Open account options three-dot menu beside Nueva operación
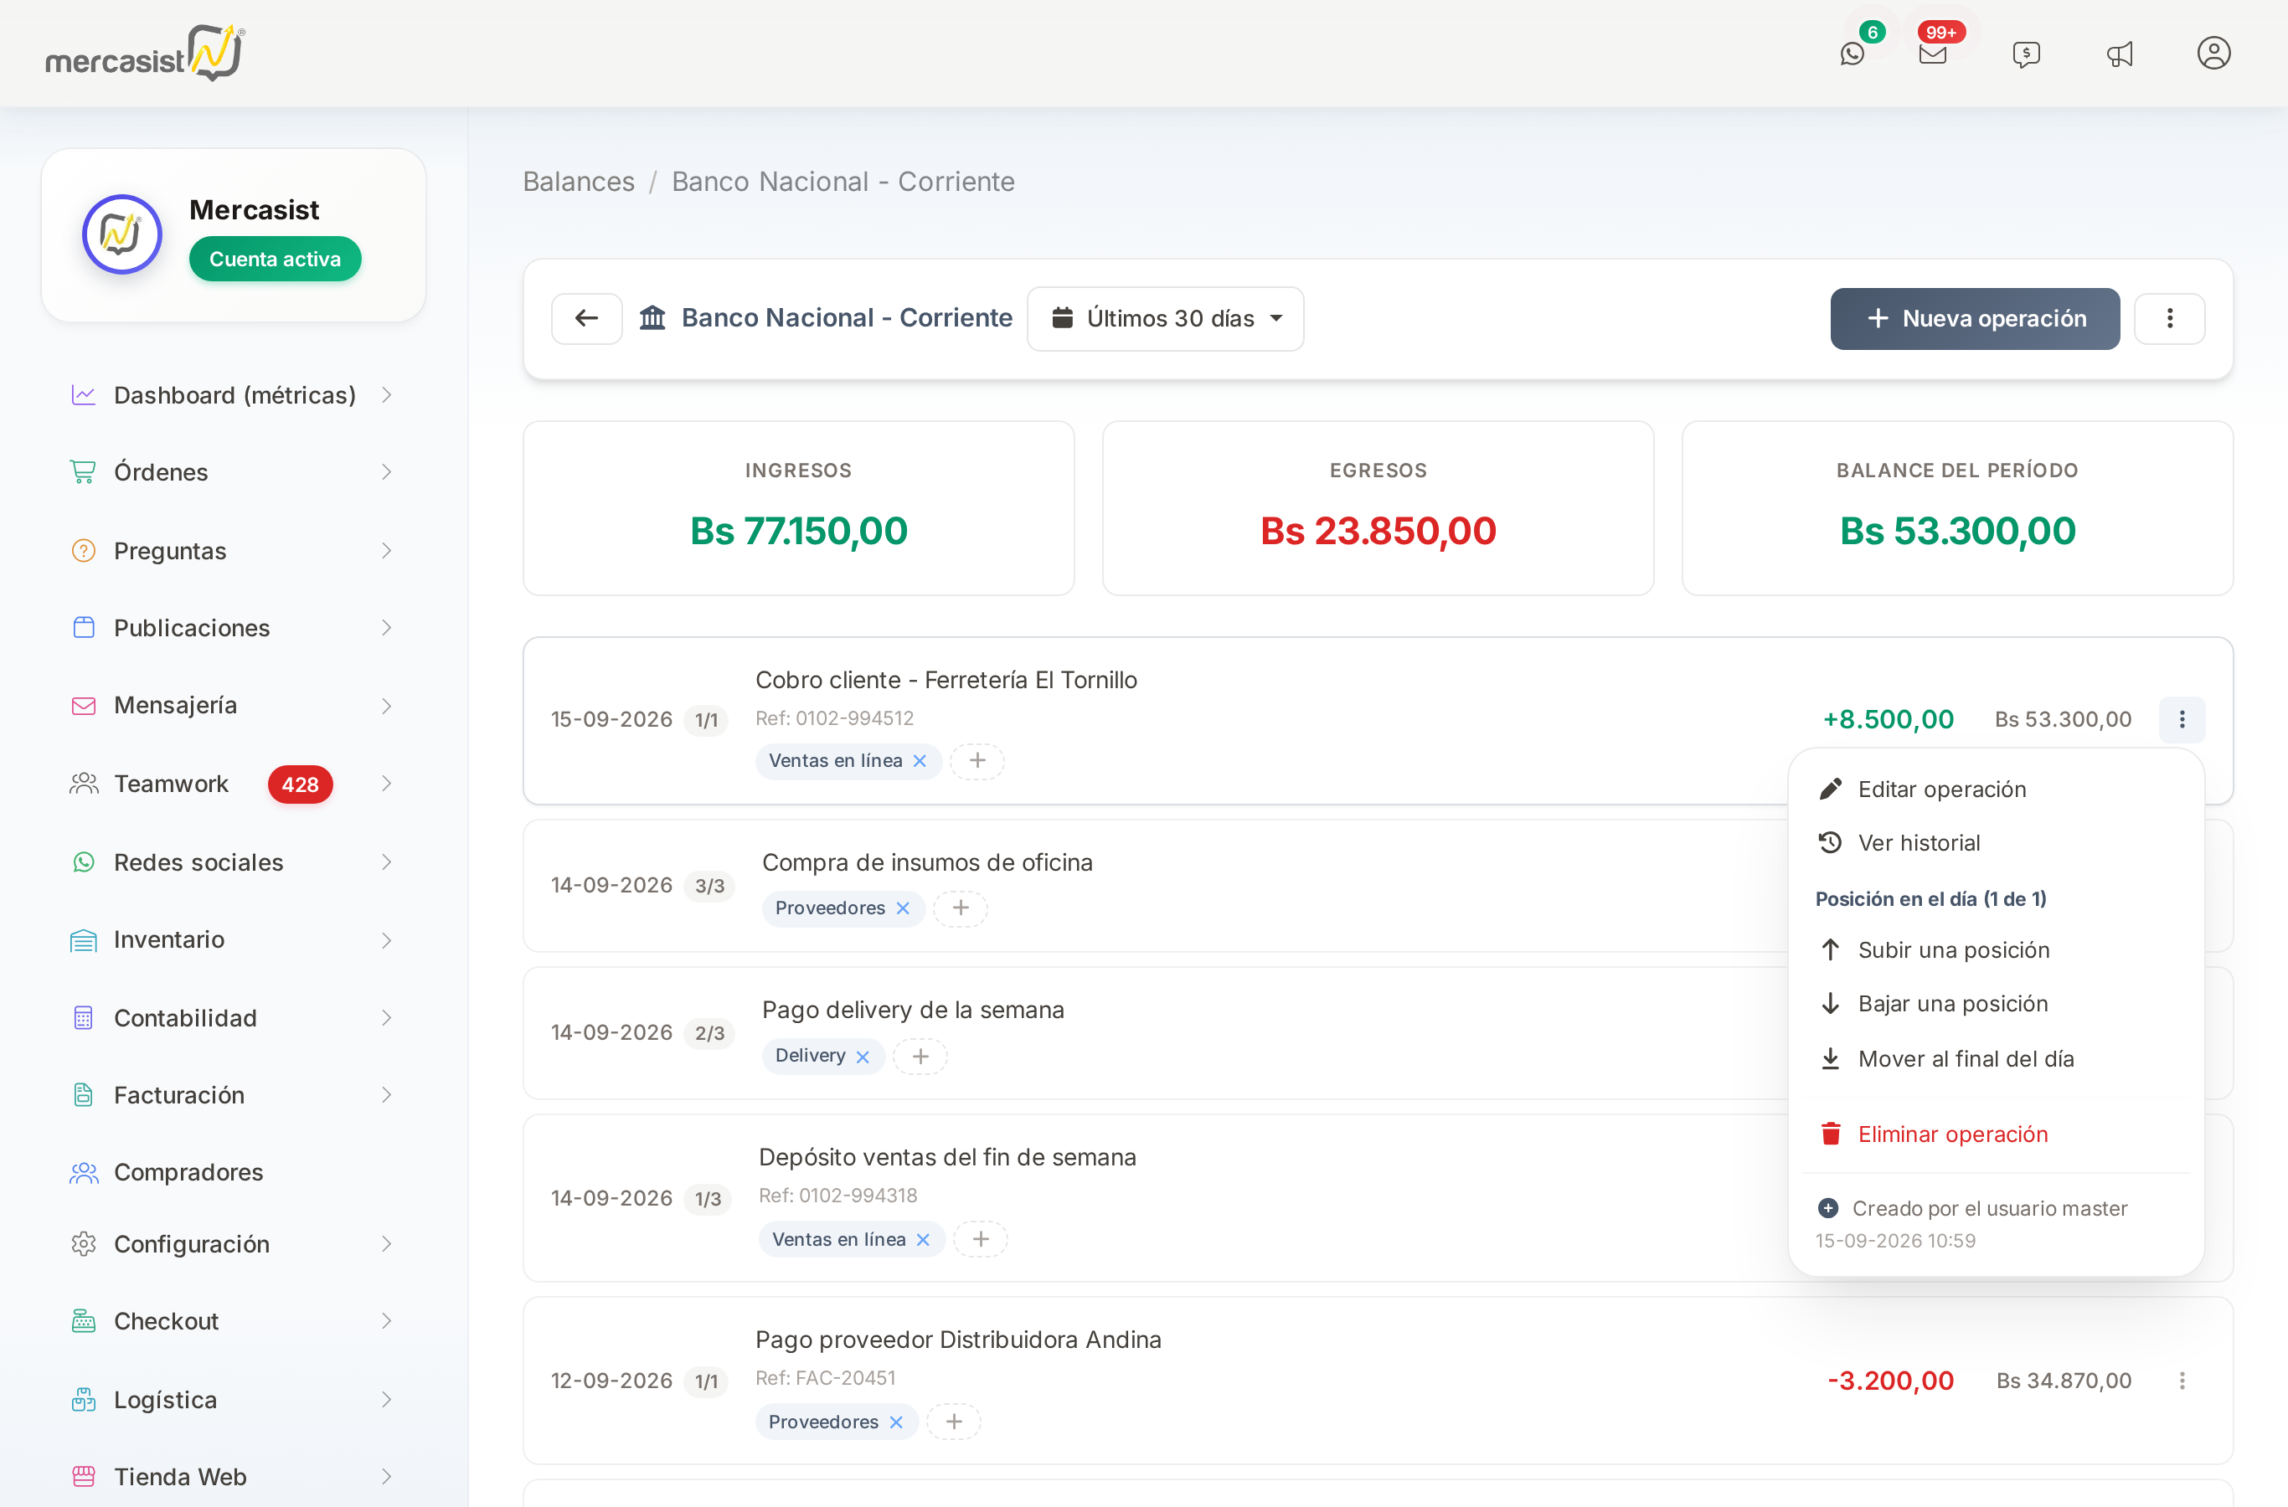This screenshot has height=1507, width=2288. click(x=2169, y=318)
